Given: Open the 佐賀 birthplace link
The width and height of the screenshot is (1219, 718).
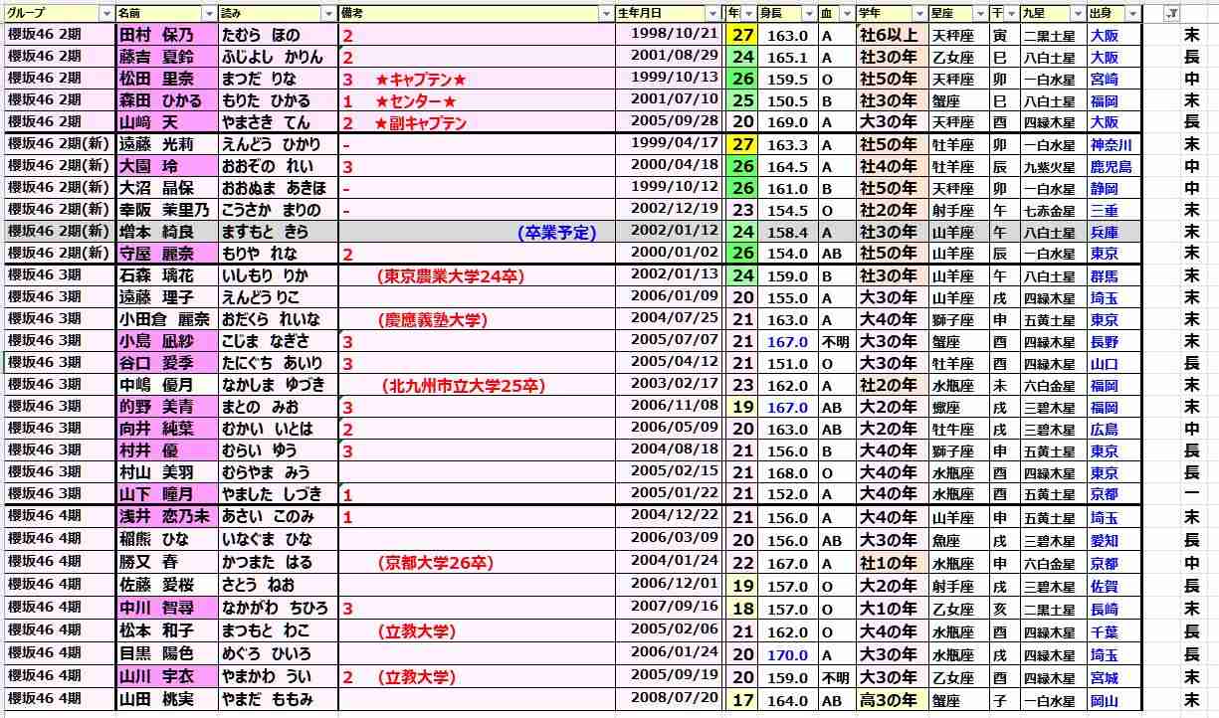Looking at the screenshot, I should click(1104, 586).
